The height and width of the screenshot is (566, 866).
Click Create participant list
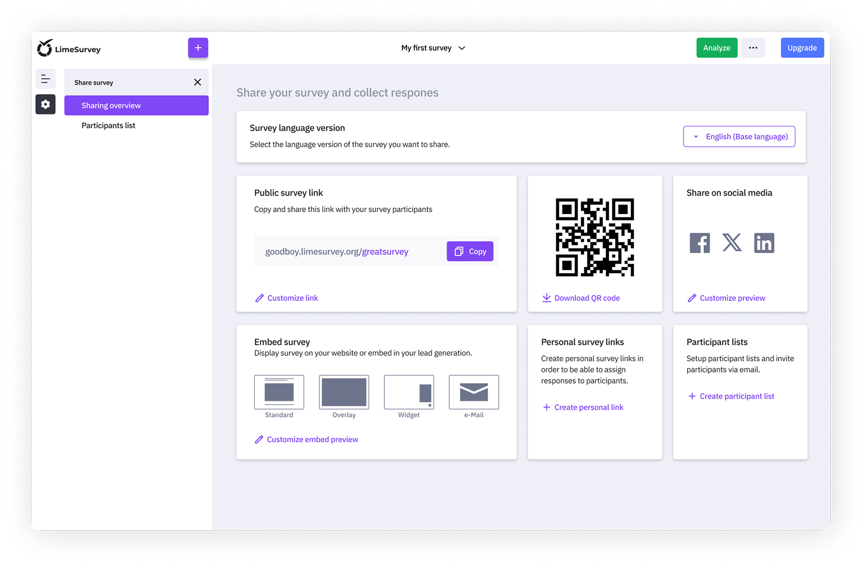(x=730, y=396)
